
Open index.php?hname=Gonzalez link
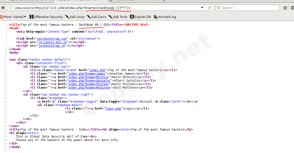pyautogui.click(x=89, y=81)
